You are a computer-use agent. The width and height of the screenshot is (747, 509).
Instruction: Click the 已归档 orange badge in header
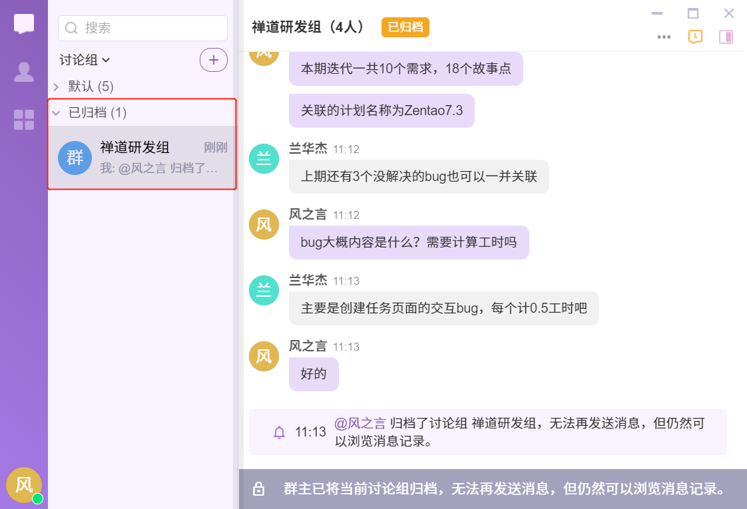tap(405, 27)
